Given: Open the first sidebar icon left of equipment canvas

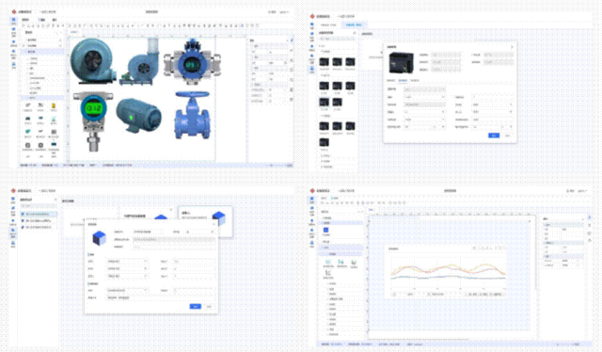Looking at the screenshot, I should [13, 20].
